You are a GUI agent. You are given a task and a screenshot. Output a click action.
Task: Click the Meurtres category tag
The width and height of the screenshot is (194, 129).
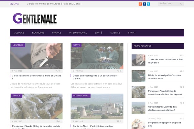tap(18, 45)
